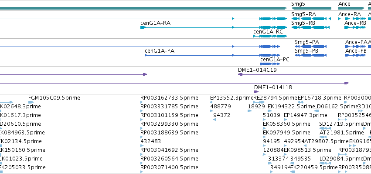The image size is (371, 174).
Task: Select the FGM105C09.5prime EST marker
Action: tap(31, 102)
